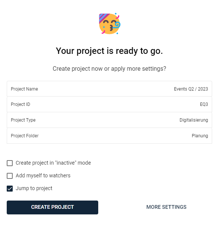Click the 'Add myself to watchers' label text

(x=43, y=176)
